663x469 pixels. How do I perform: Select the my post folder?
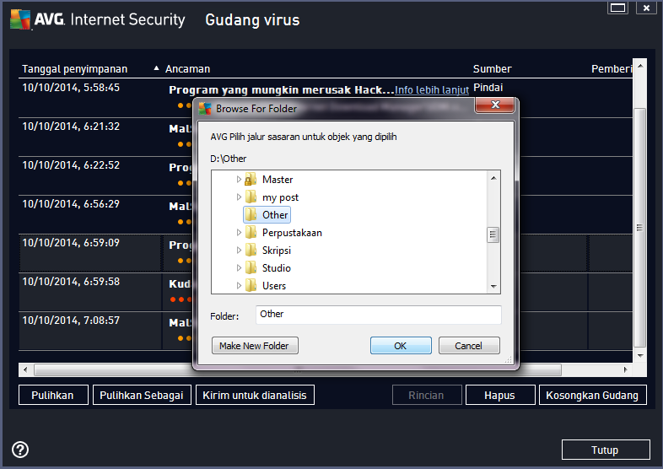pos(280,197)
